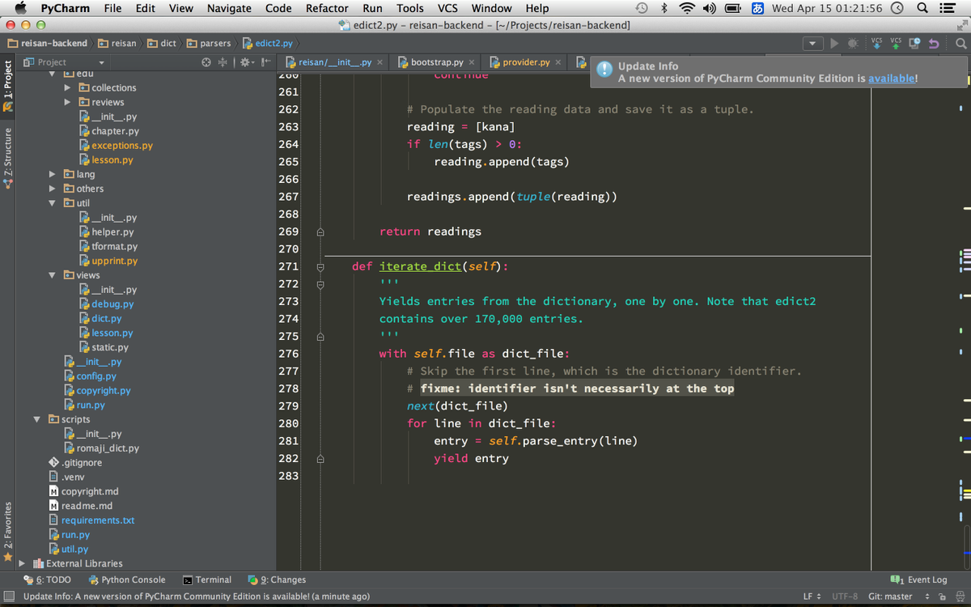The height and width of the screenshot is (607, 971).
Task: Click the Debug bug icon
Action: tap(852, 43)
